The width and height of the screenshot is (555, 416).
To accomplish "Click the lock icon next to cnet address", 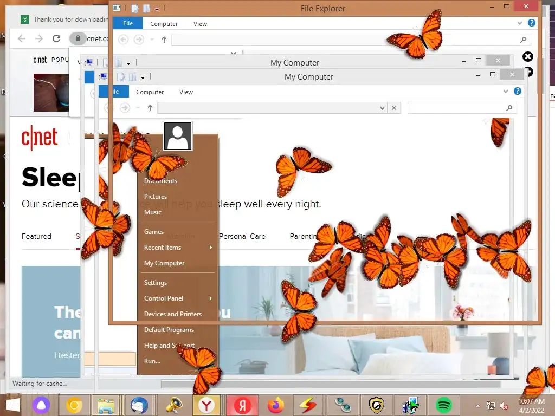I will [x=78, y=38].
